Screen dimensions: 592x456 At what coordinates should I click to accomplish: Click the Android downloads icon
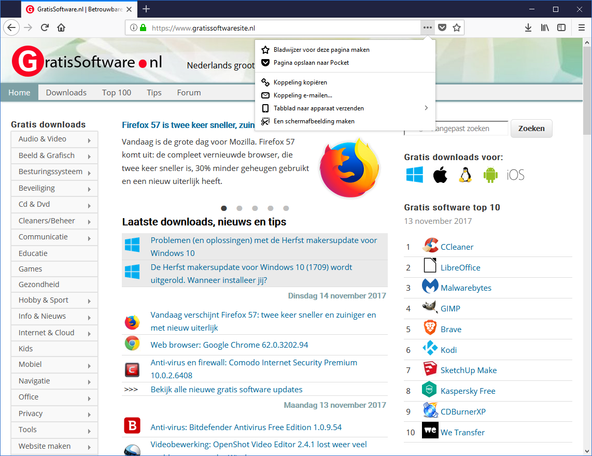(x=490, y=175)
